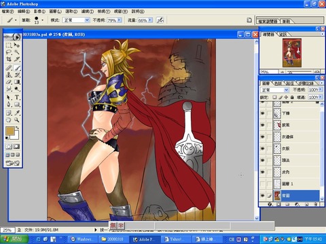The height and width of the screenshot is (244, 326).
Task: Open the 影像 (Image) menu
Action: 39,12
